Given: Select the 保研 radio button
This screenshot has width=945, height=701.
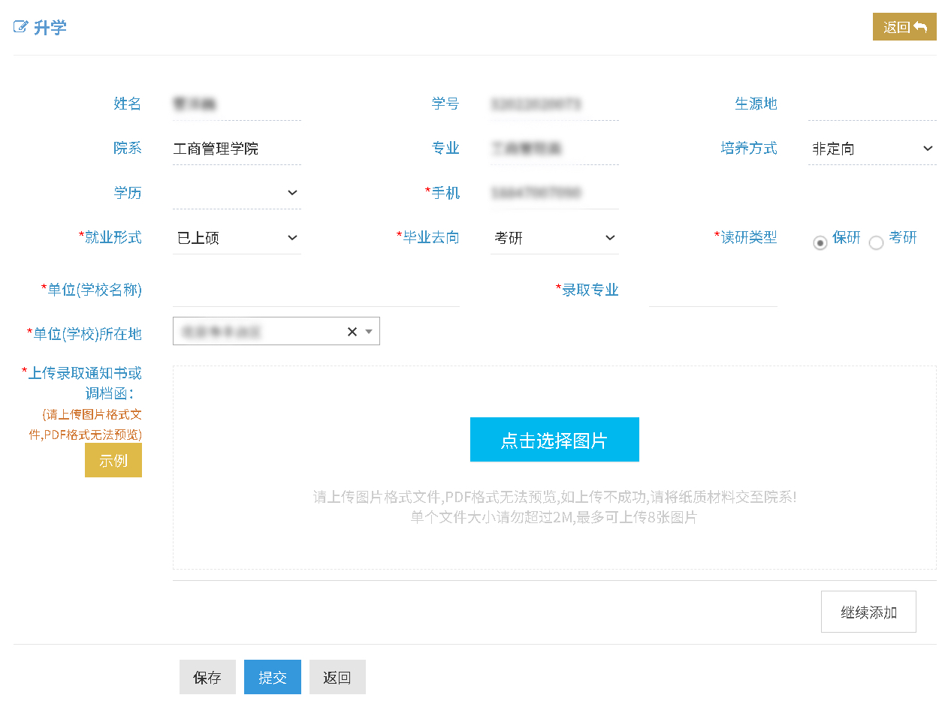Looking at the screenshot, I should pyautogui.click(x=820, y=242).
